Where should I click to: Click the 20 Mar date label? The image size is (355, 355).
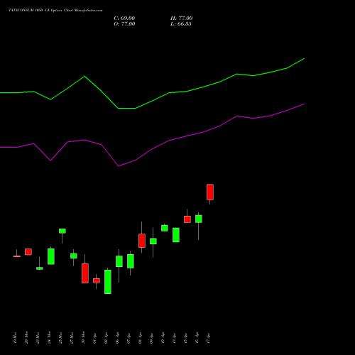[x=26, y=338]
